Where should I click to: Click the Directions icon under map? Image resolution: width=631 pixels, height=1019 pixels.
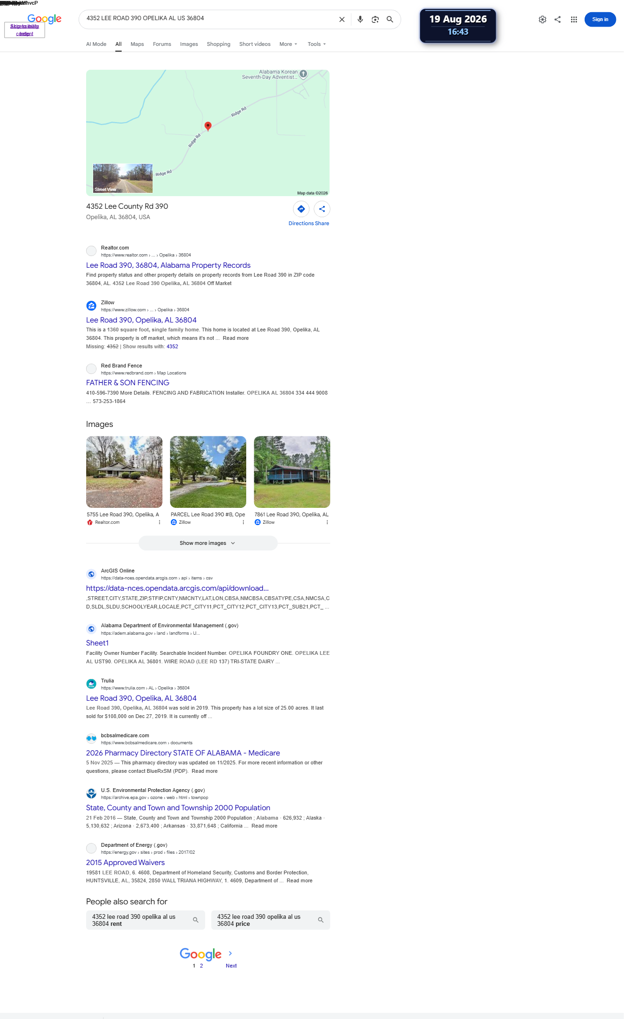301,209
